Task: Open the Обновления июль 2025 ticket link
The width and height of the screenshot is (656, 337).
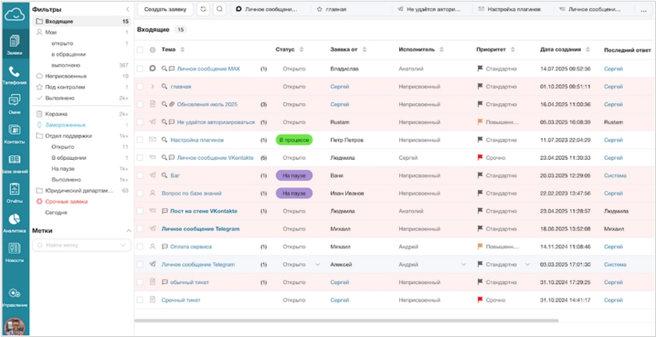Action: point(209,105)
